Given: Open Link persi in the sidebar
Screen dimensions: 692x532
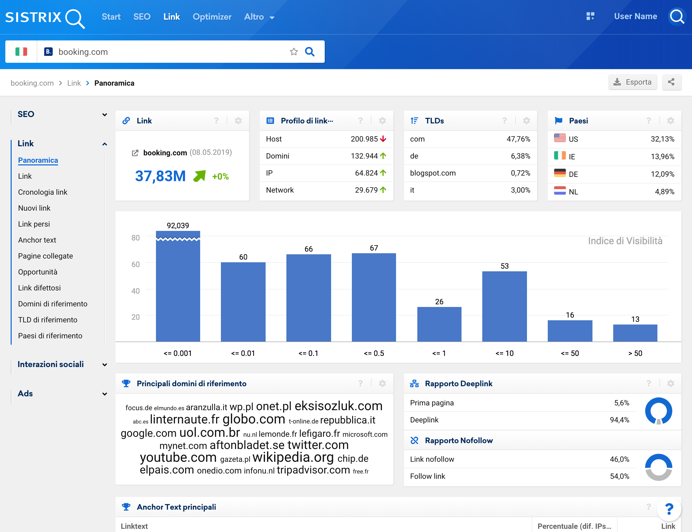Looking at the screenshot, I should coord(34,224).
